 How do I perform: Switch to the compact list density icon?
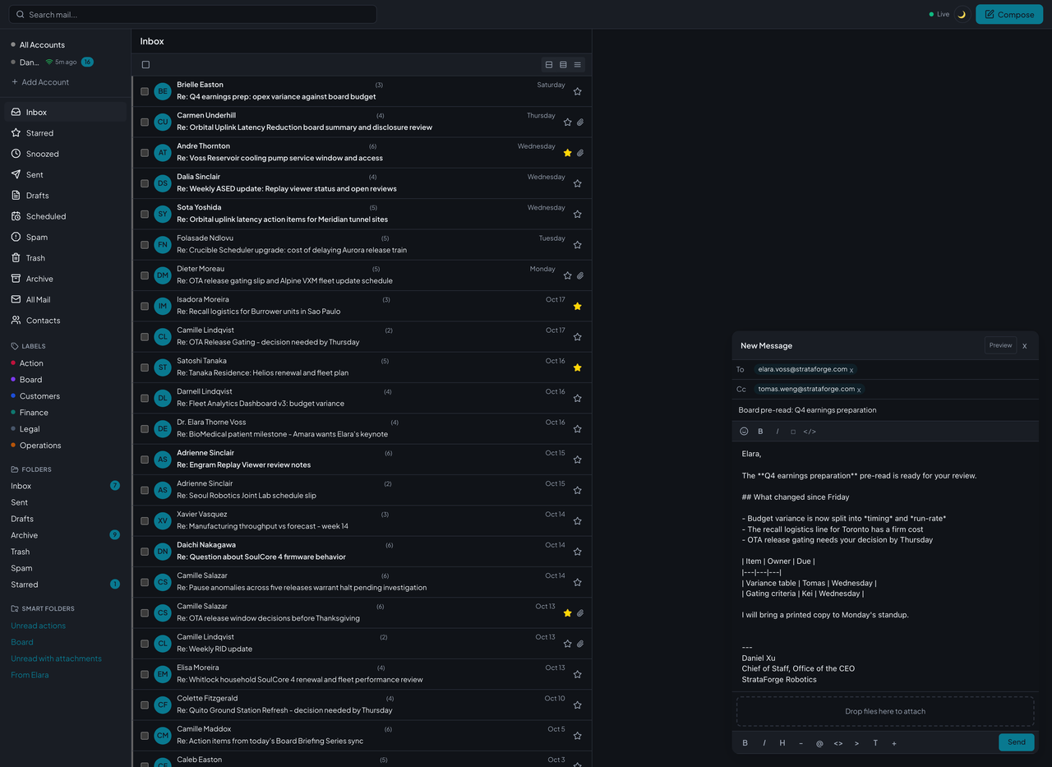(549, 65)
